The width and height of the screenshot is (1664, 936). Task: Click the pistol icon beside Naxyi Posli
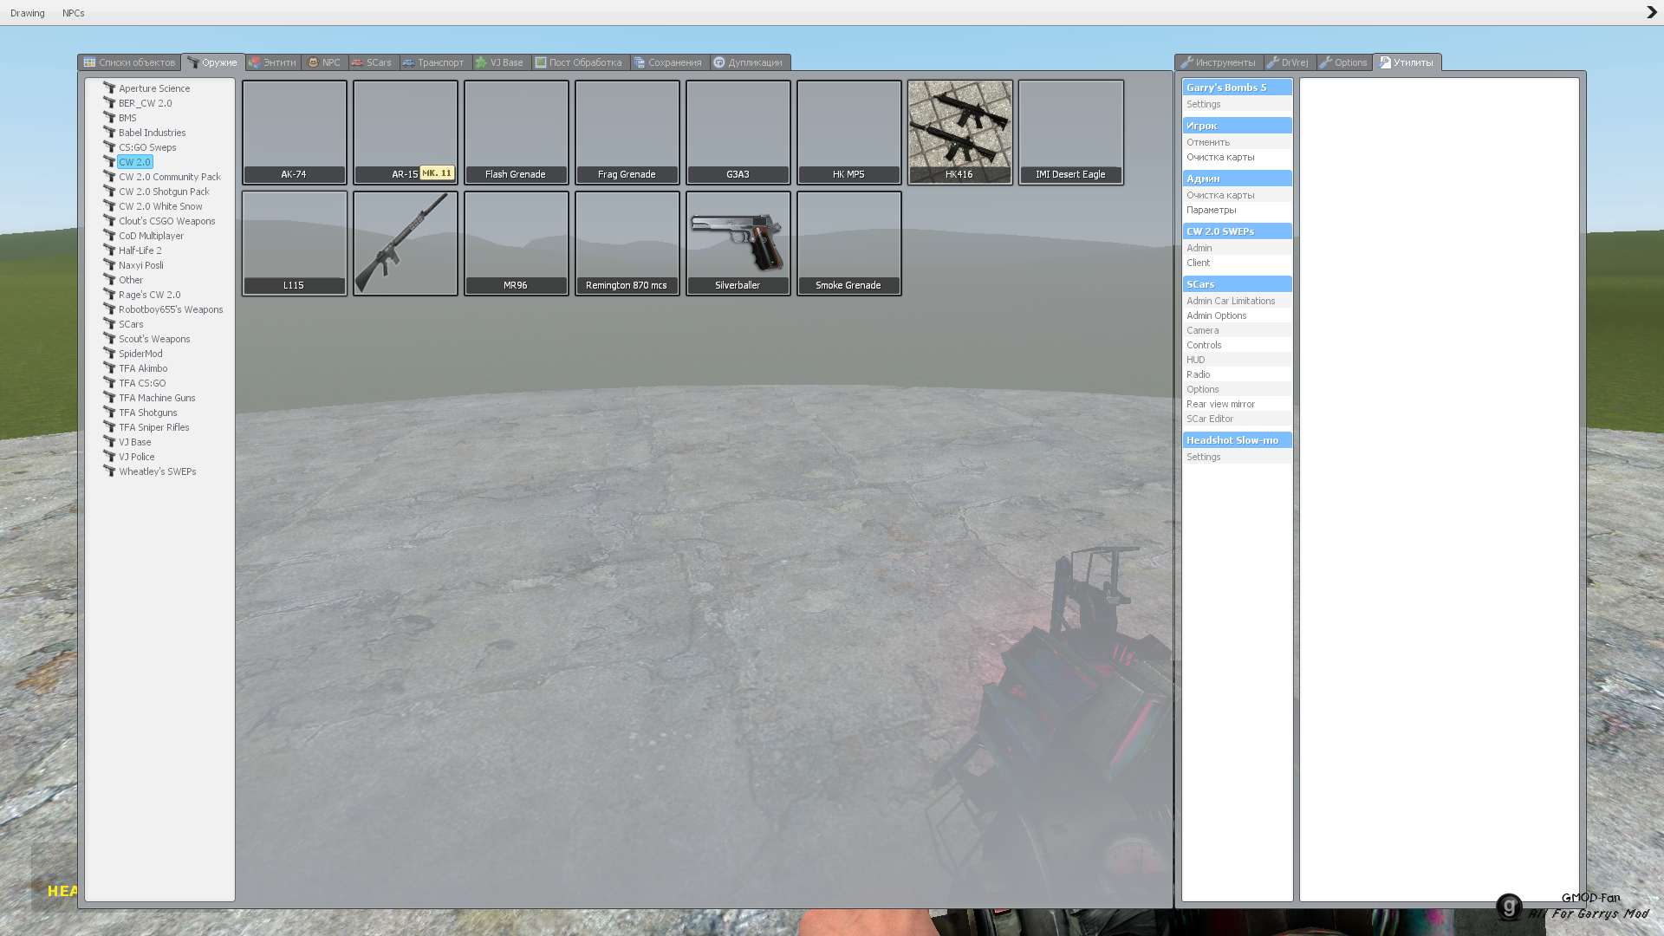[x=109, y=264]
